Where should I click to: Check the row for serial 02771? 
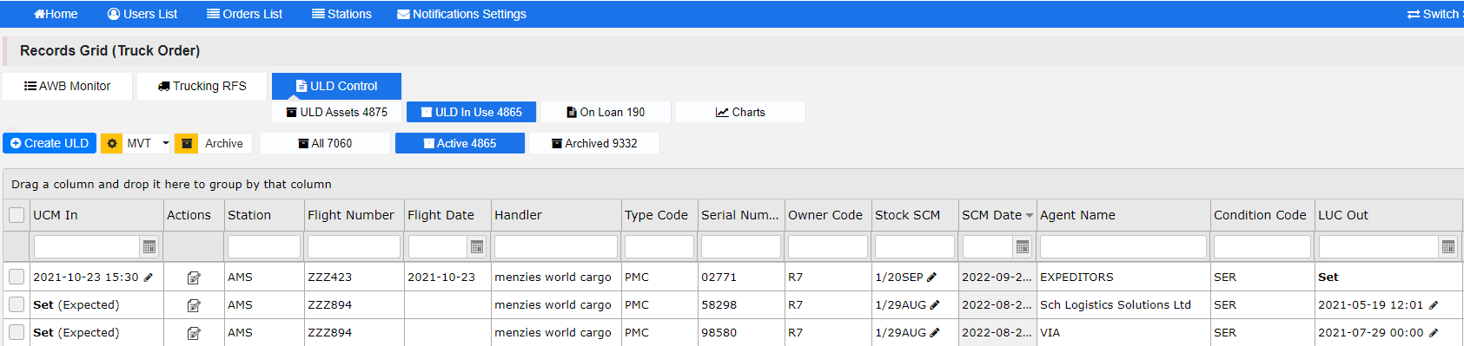17,277
